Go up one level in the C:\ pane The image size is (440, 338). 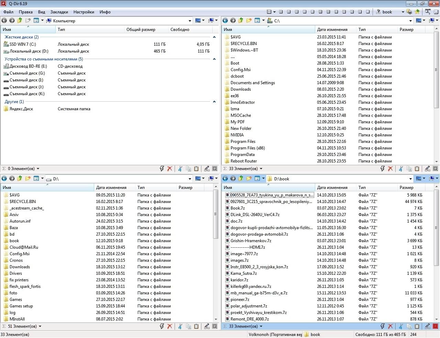[241, 21]
